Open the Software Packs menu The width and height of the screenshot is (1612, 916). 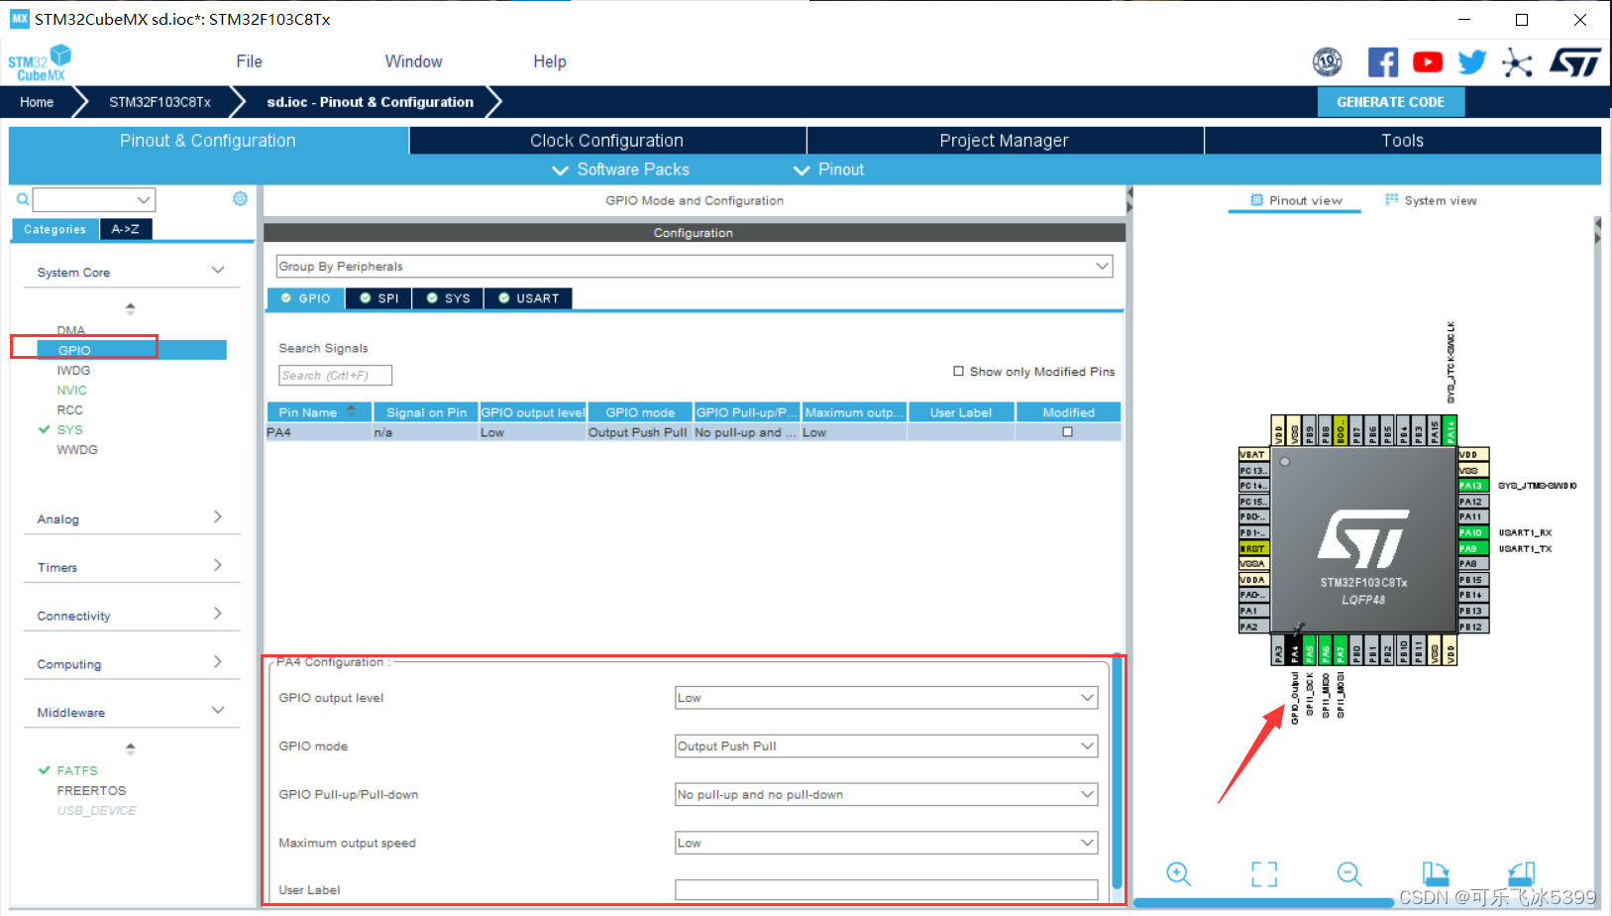pyautogui.click(x=621, y=170)
